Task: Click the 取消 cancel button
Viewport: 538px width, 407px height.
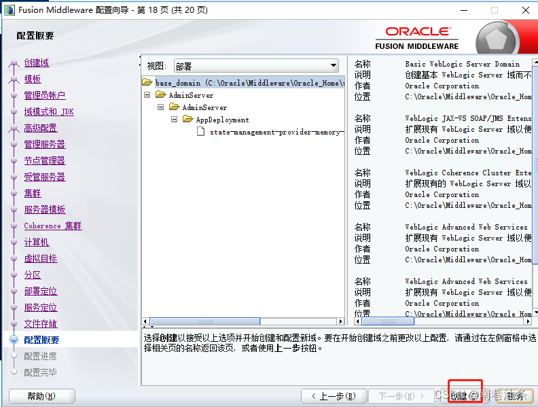Action: coord(515,396)
